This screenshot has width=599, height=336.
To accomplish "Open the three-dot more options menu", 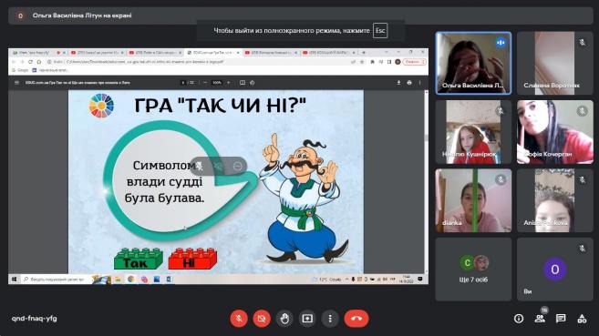I will pyautogui.click(x=330, y=319).
